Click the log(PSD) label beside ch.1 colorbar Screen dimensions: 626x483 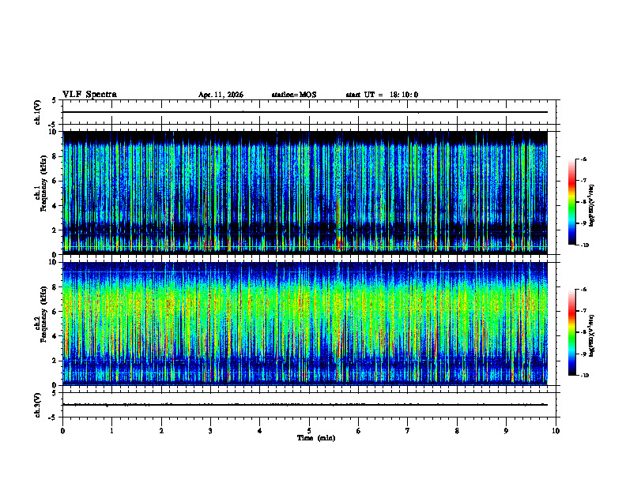(x=592, y=206)
